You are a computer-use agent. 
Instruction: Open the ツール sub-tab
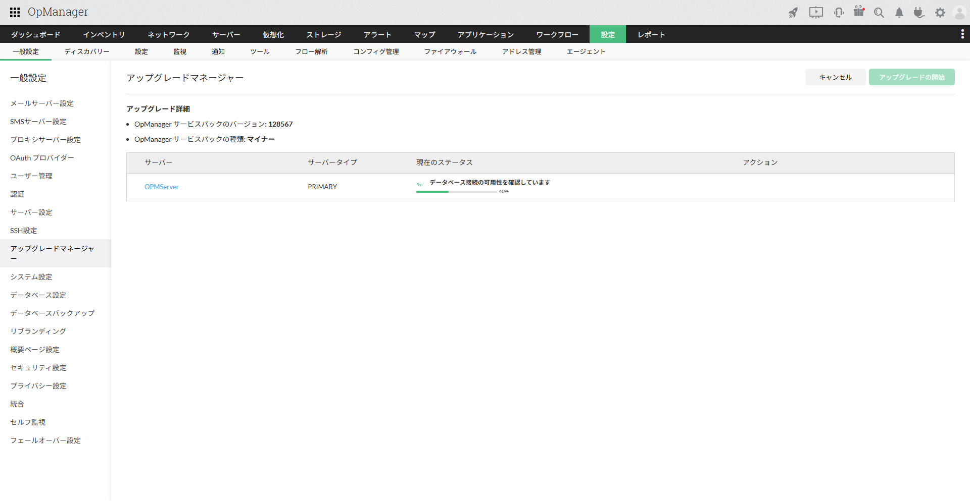tap(260, 51)
